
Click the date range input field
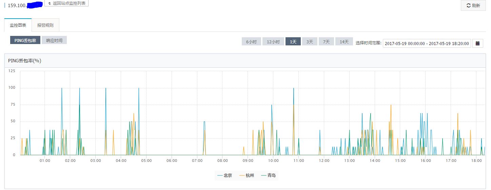(427, 43)
